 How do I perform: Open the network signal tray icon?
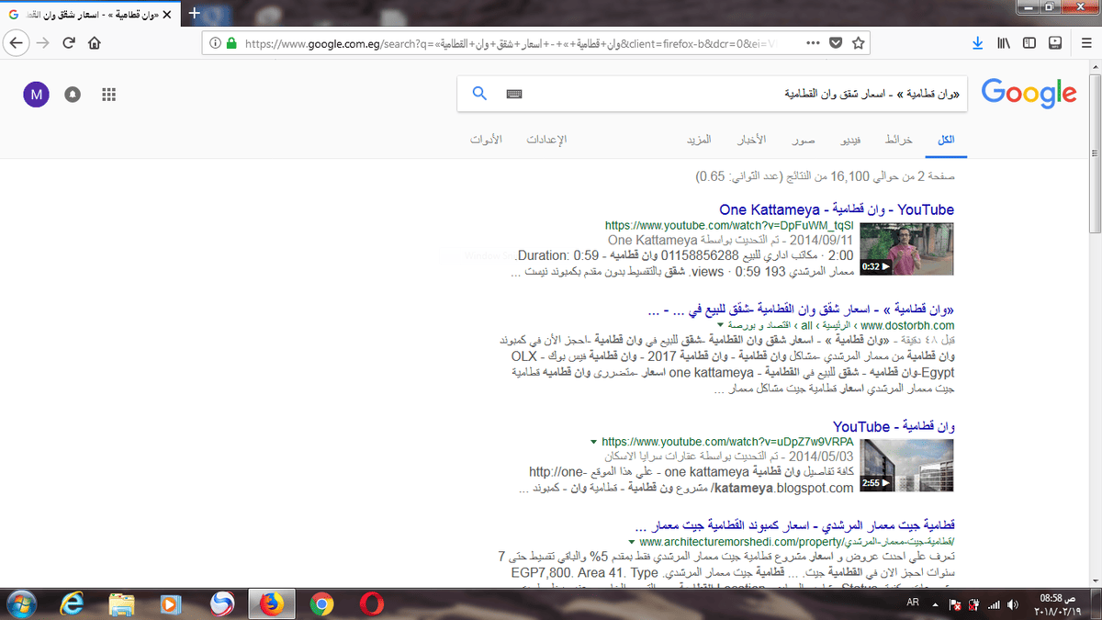[992, 605]
